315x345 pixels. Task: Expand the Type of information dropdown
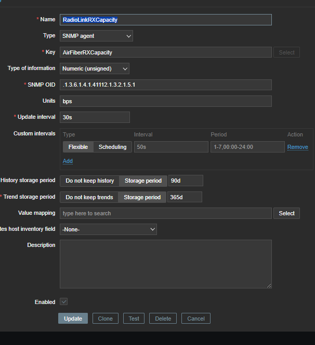pos(94,68)
